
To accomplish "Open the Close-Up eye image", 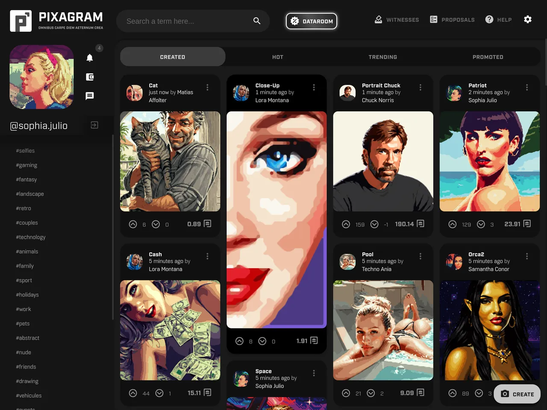I will click(276, 220).
